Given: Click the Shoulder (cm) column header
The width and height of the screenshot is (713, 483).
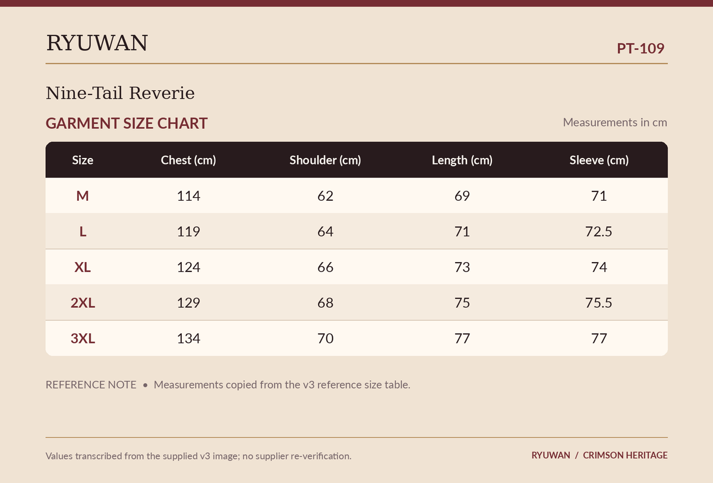Looking at the screenshot, I should 325,160.
